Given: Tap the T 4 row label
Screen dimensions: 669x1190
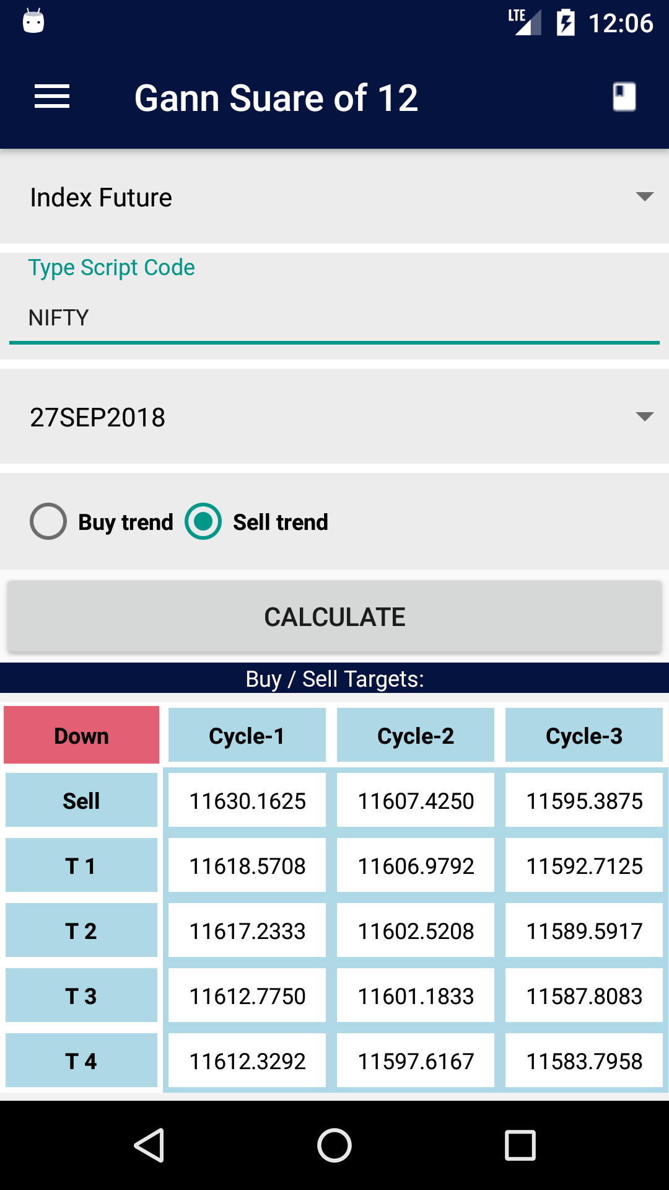Looking at the screenshot, I should point(82,1060).
